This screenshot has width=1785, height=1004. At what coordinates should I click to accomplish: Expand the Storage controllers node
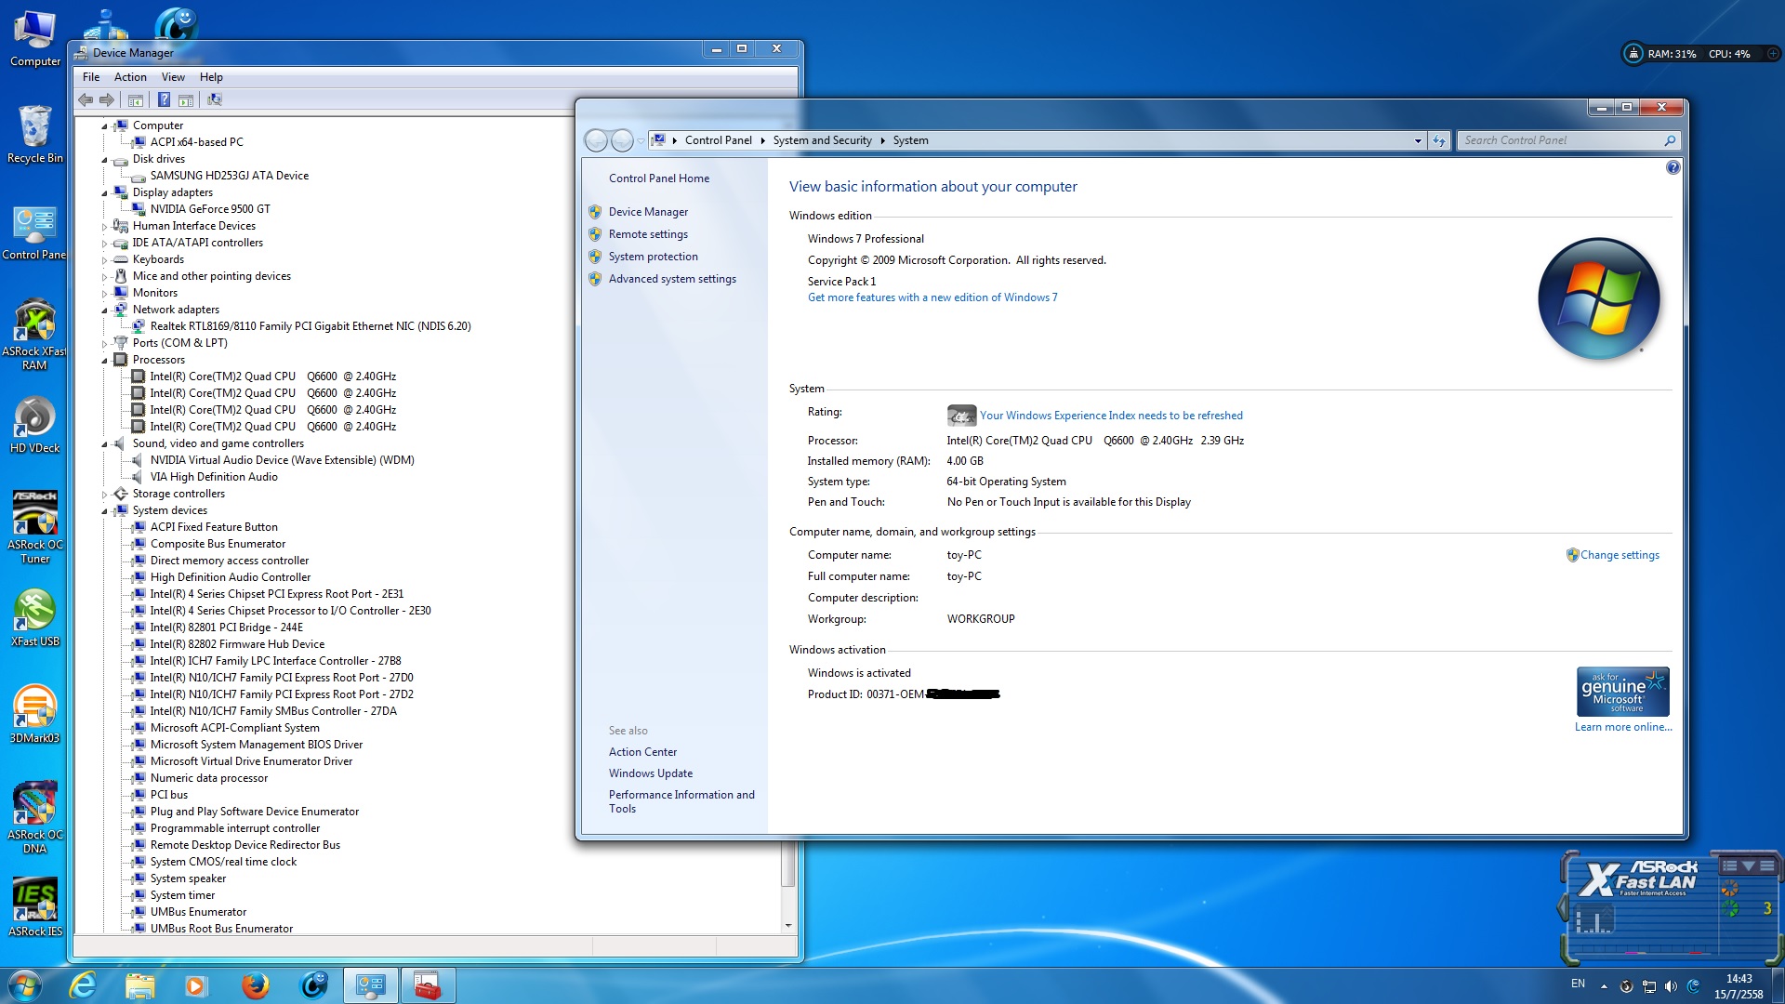click(x=105, y=495)
